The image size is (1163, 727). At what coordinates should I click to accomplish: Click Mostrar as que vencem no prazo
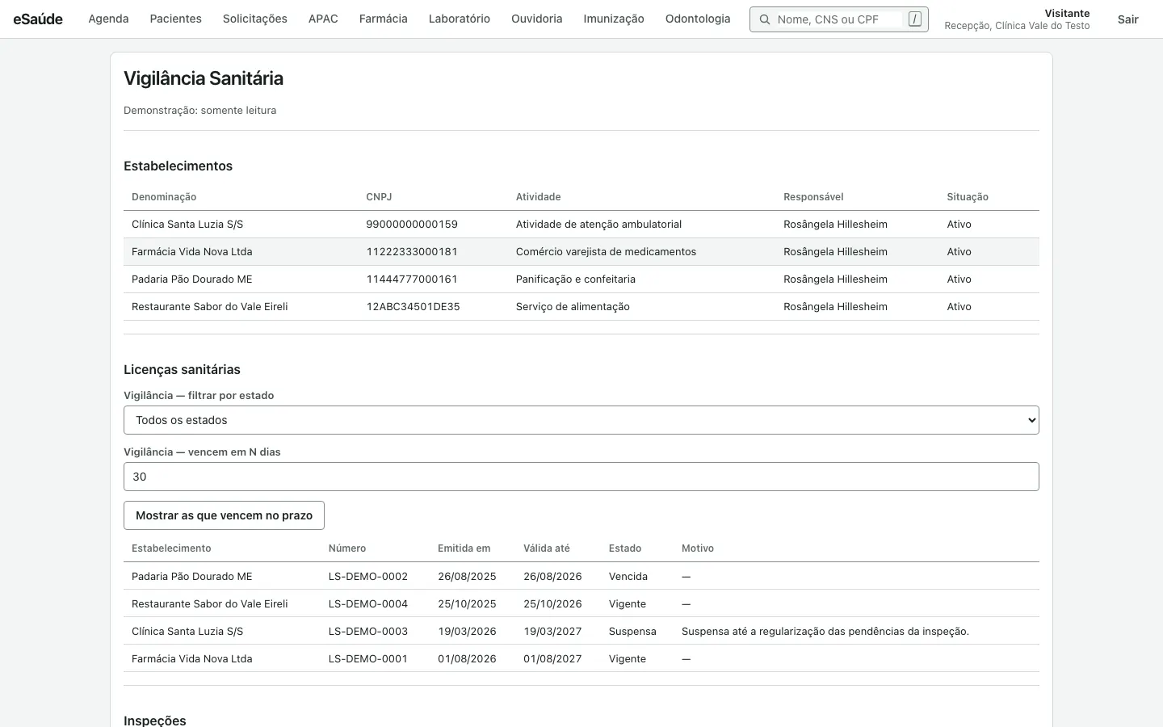tap(224, 515)
